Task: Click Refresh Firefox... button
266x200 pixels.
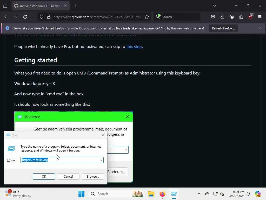Action: (223, 28)
